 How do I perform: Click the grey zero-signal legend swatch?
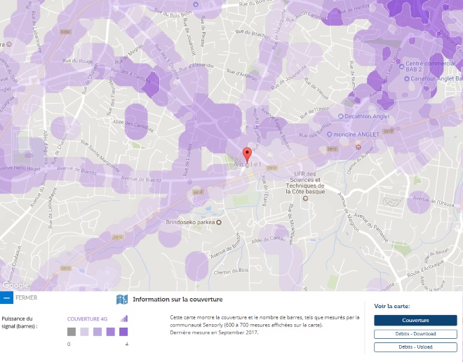[72, 332]
